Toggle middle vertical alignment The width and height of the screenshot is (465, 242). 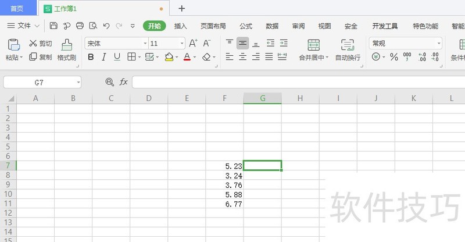pos(242,44)
